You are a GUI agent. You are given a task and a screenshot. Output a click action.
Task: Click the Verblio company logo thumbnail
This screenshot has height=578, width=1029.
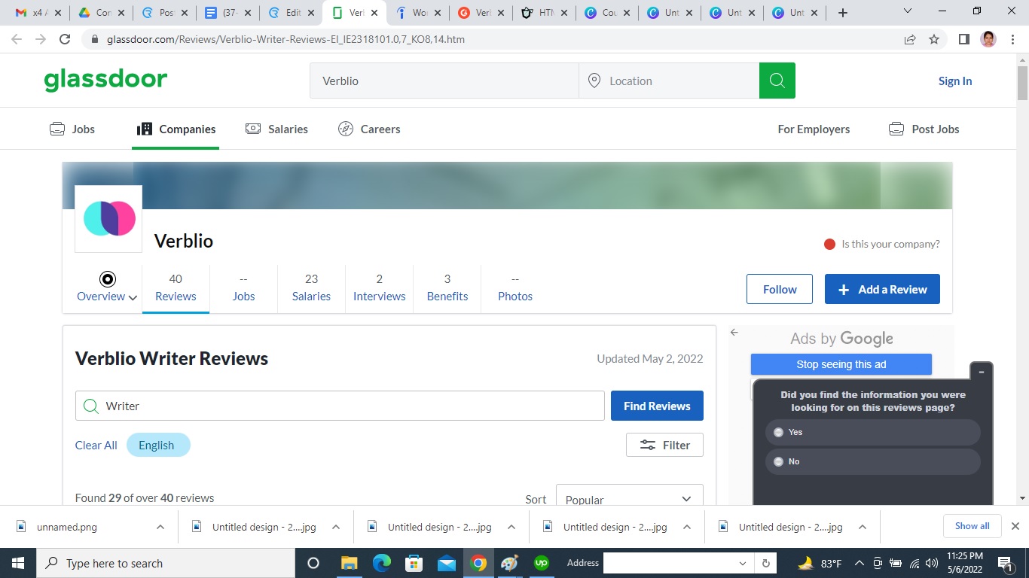coord(108,219)
